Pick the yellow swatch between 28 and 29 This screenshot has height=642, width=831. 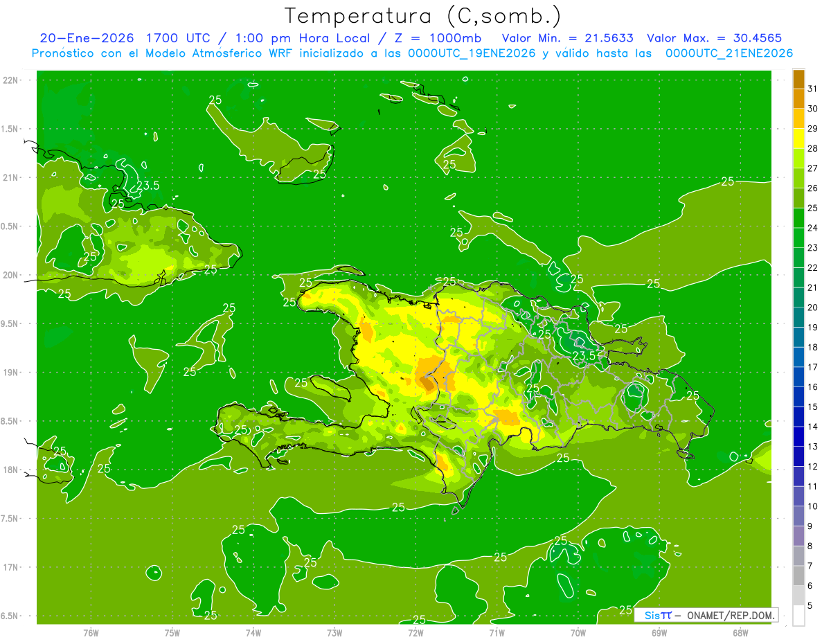pos(798,139)
